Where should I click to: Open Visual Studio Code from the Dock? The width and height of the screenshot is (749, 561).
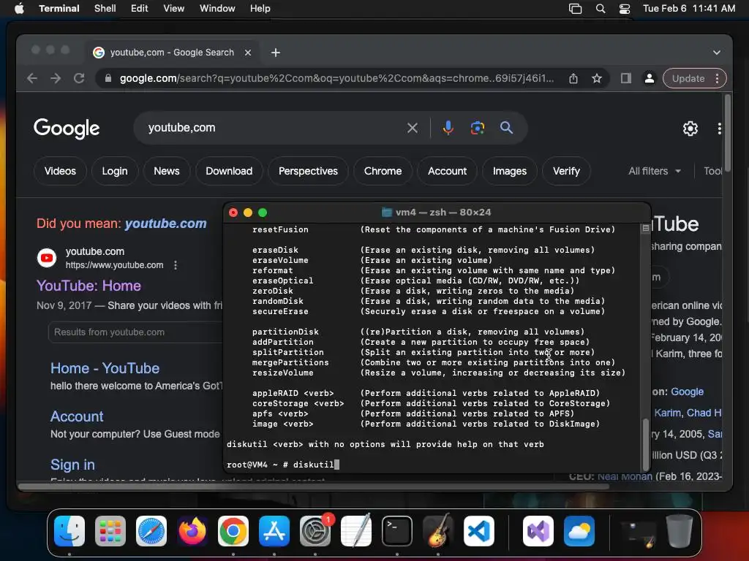click(x=479, y=531)
